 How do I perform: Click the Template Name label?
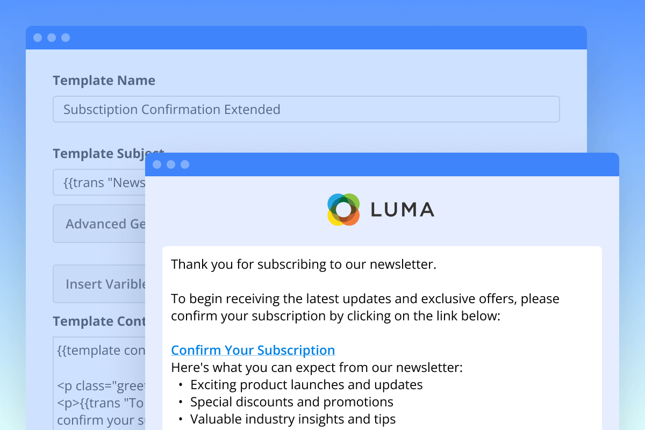104,81
